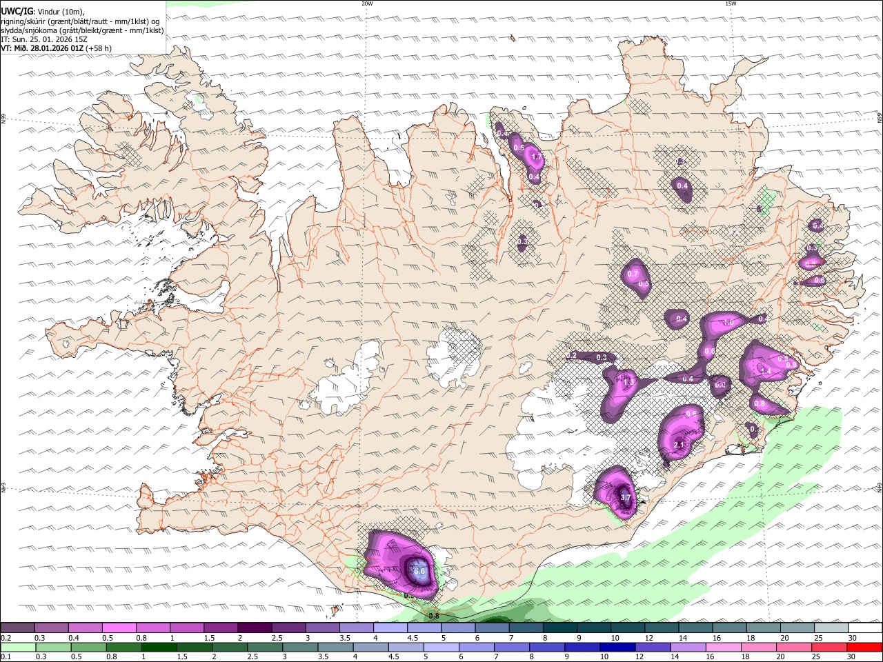Select upper scale swatch between 6 and 7
This screenshot has width=883, height=662.
(493, 628)
